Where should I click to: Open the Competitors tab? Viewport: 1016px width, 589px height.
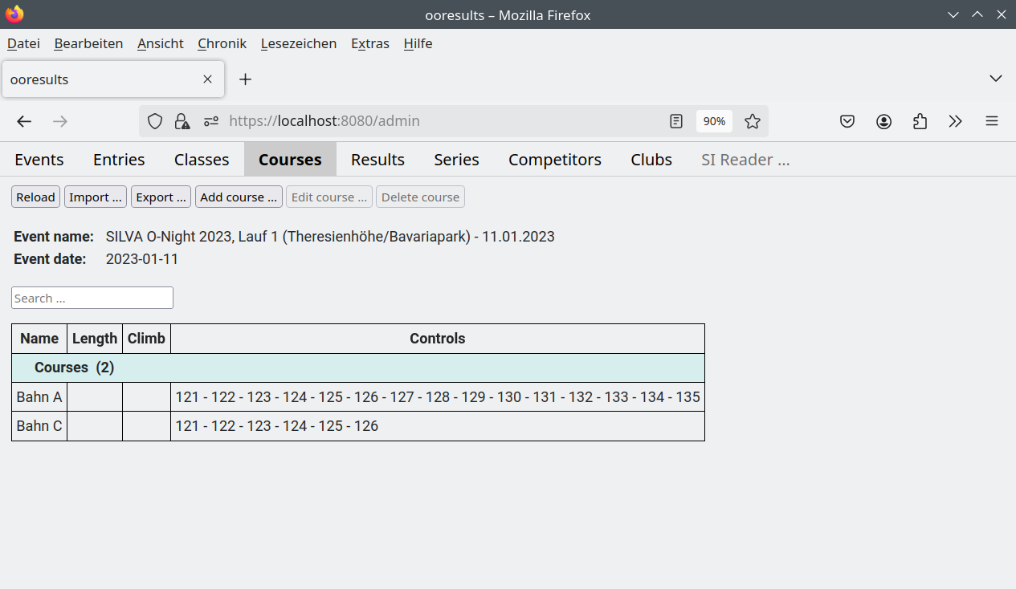click(555, 160)
